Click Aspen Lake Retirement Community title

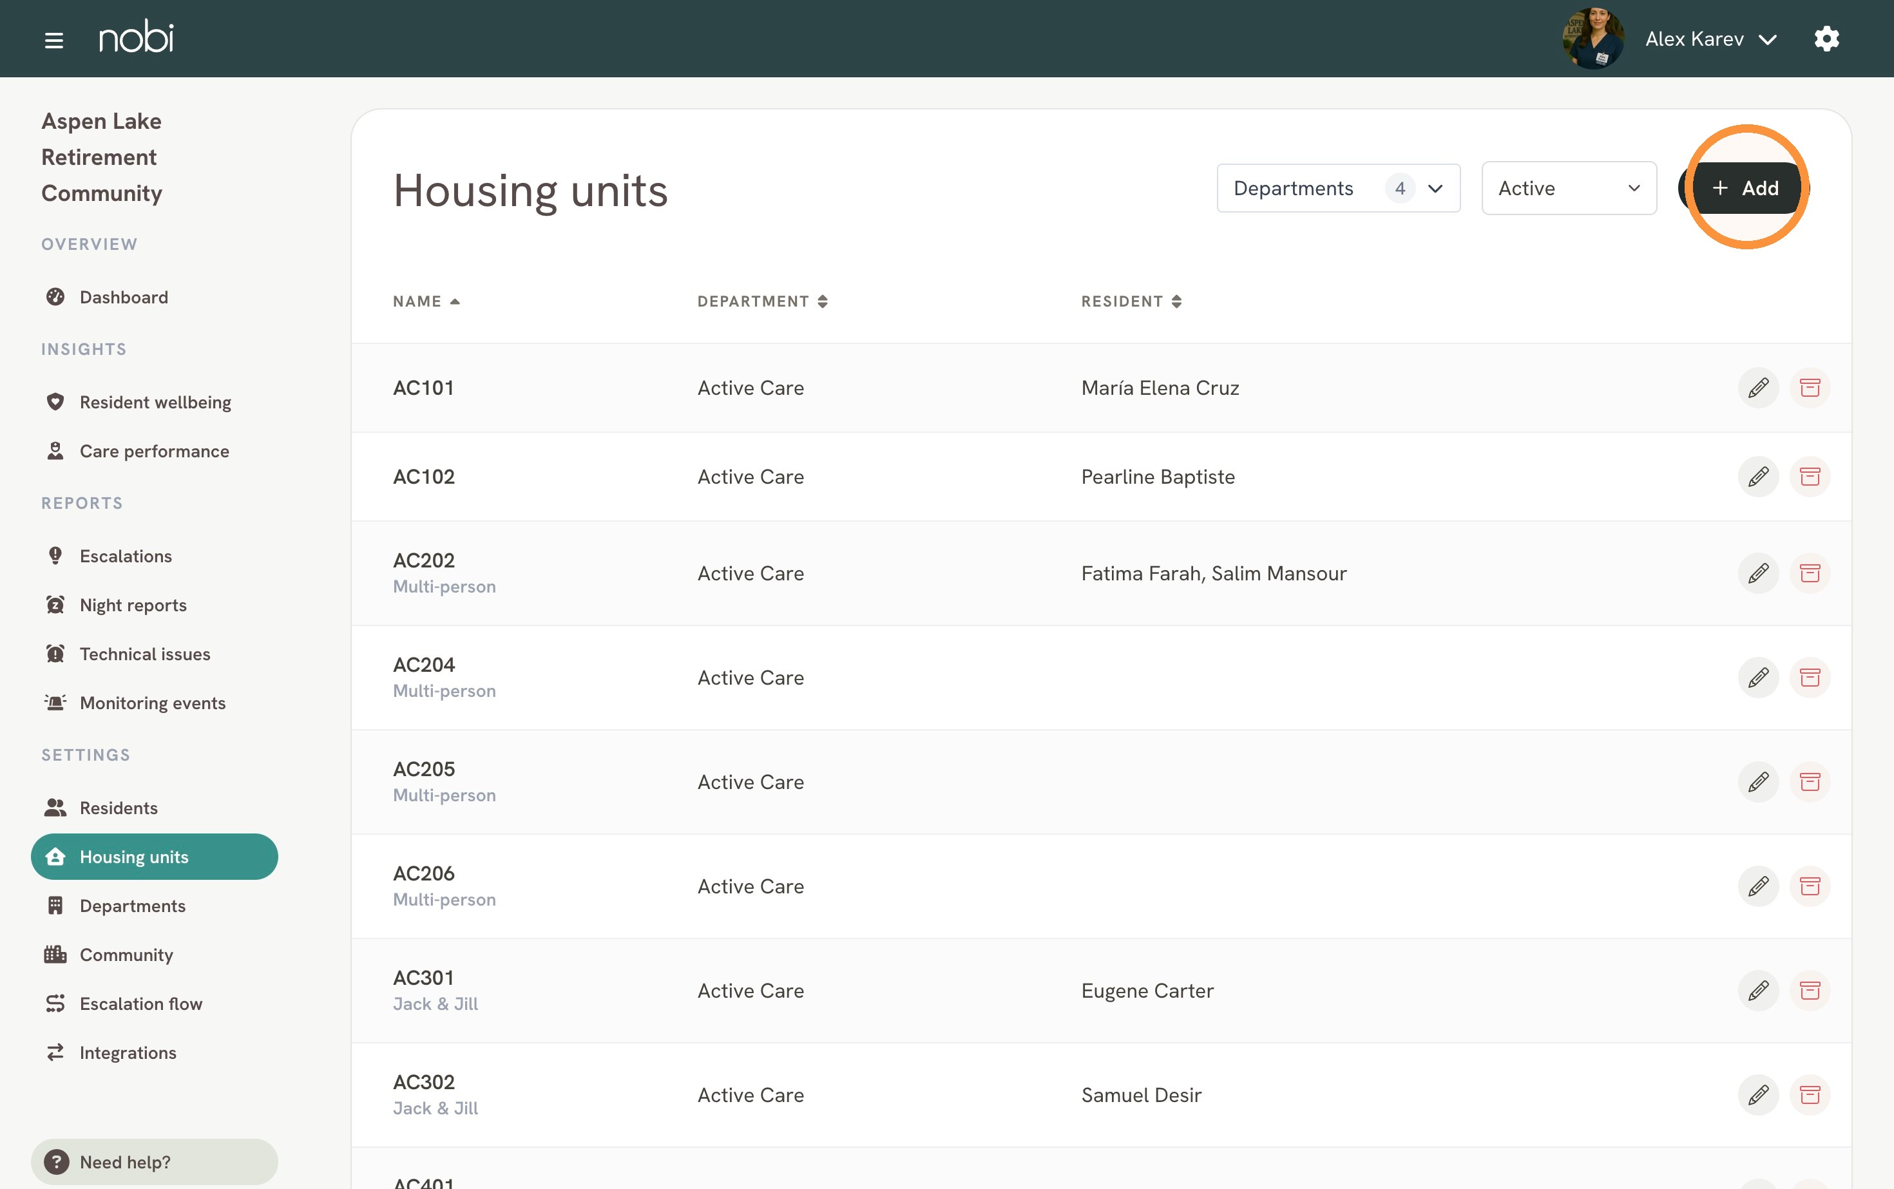point(102,157)
